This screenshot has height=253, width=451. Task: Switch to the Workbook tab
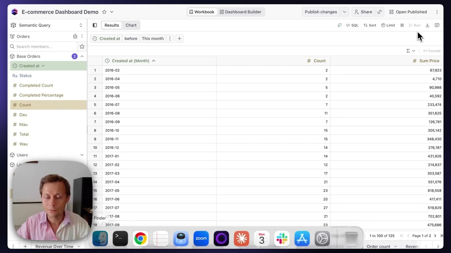pyautogui.click(x=202, y=12)
